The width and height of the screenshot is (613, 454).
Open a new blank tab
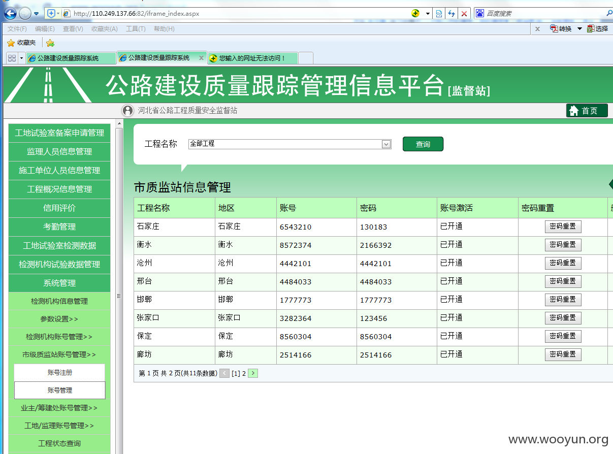(306, 58)
